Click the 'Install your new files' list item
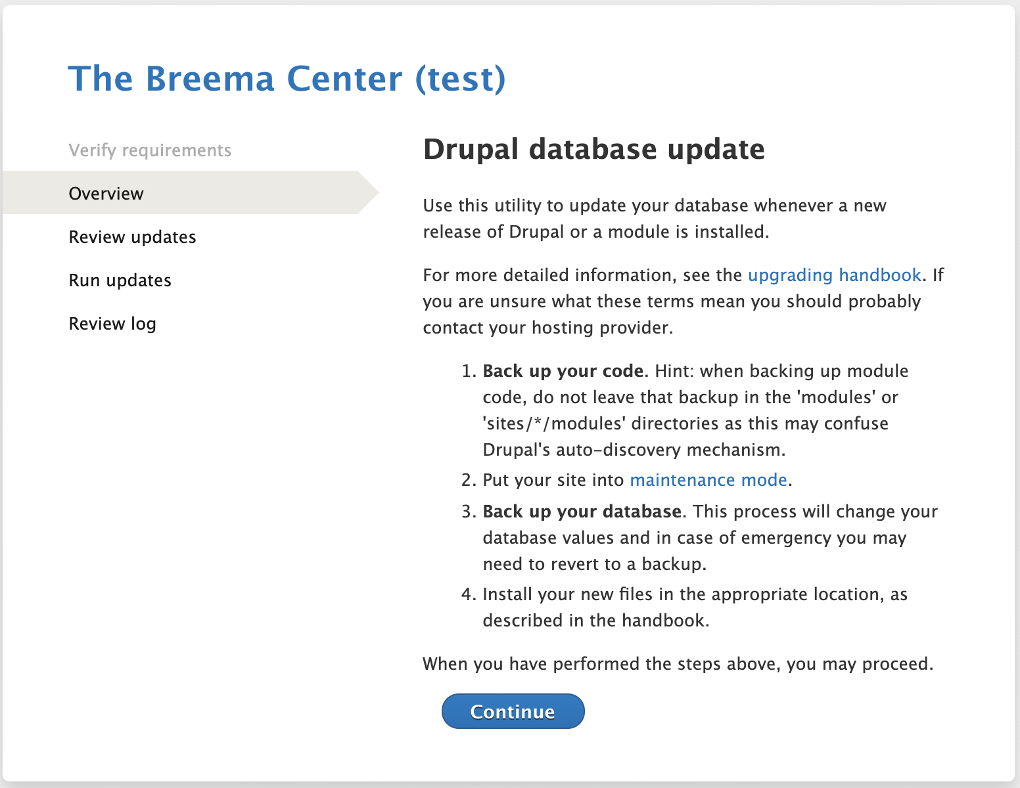The height and width of the screenshot is (788, 1020). pos(694,594)
